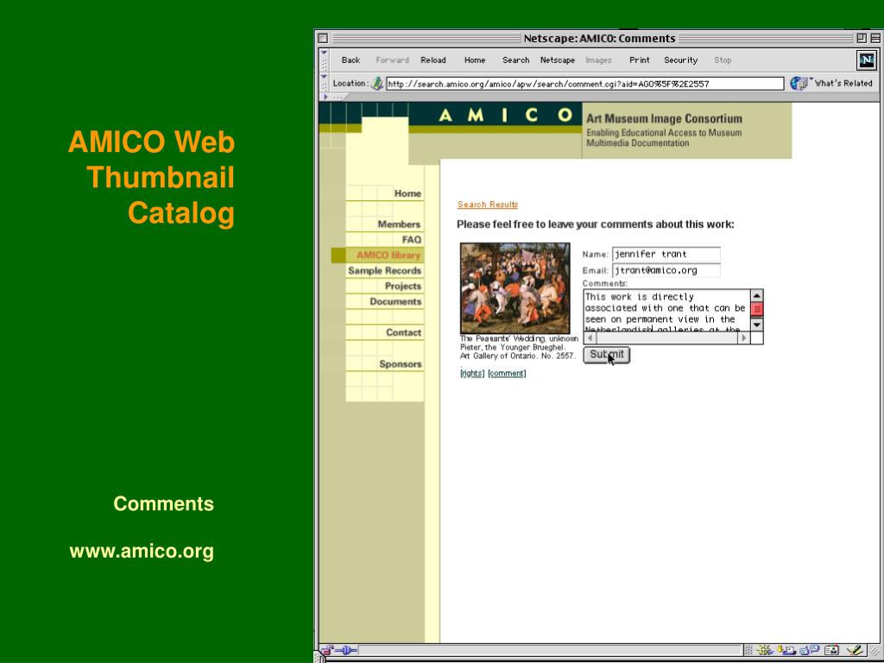The image size is (884, 663).
Task: Open the AMICO library sidebar item
Action: (388, 256)
